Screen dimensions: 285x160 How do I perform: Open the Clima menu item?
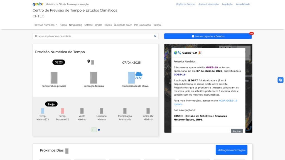click(63, 25)
